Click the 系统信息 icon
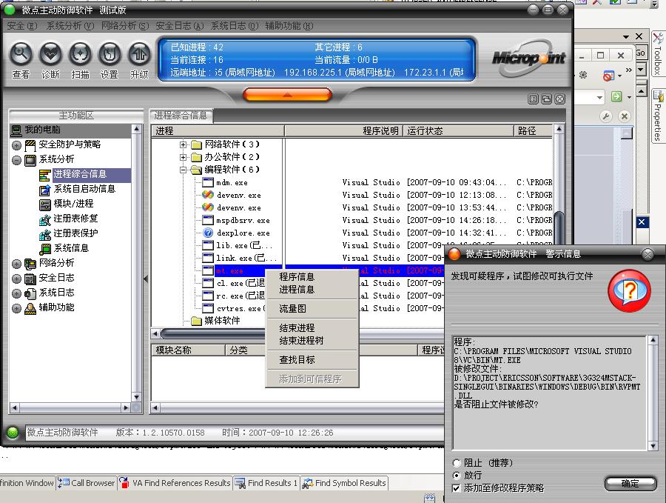The image size is (666, 503). click(44, 249)
